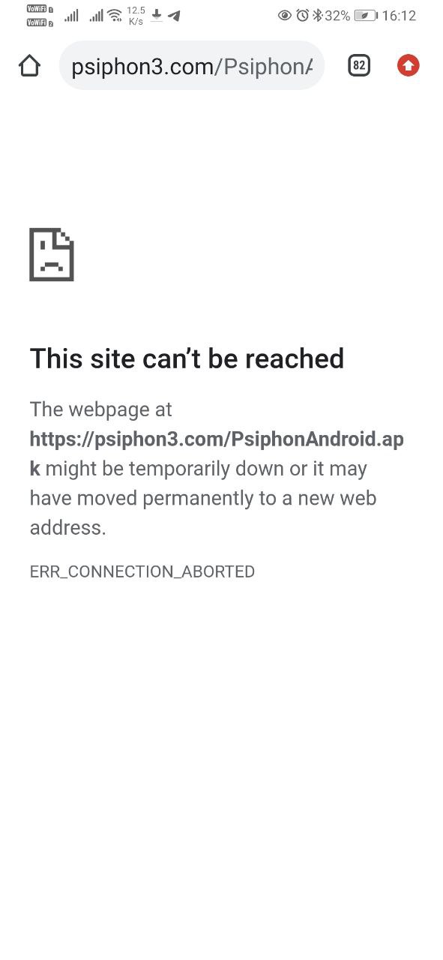Screen dimensions: 443x960
Task: Tap the 32% battery percentage text
Action: click(337, 15)
